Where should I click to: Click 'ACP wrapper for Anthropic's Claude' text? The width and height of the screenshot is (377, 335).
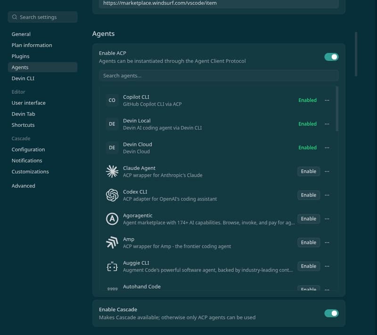coord(163,175)
